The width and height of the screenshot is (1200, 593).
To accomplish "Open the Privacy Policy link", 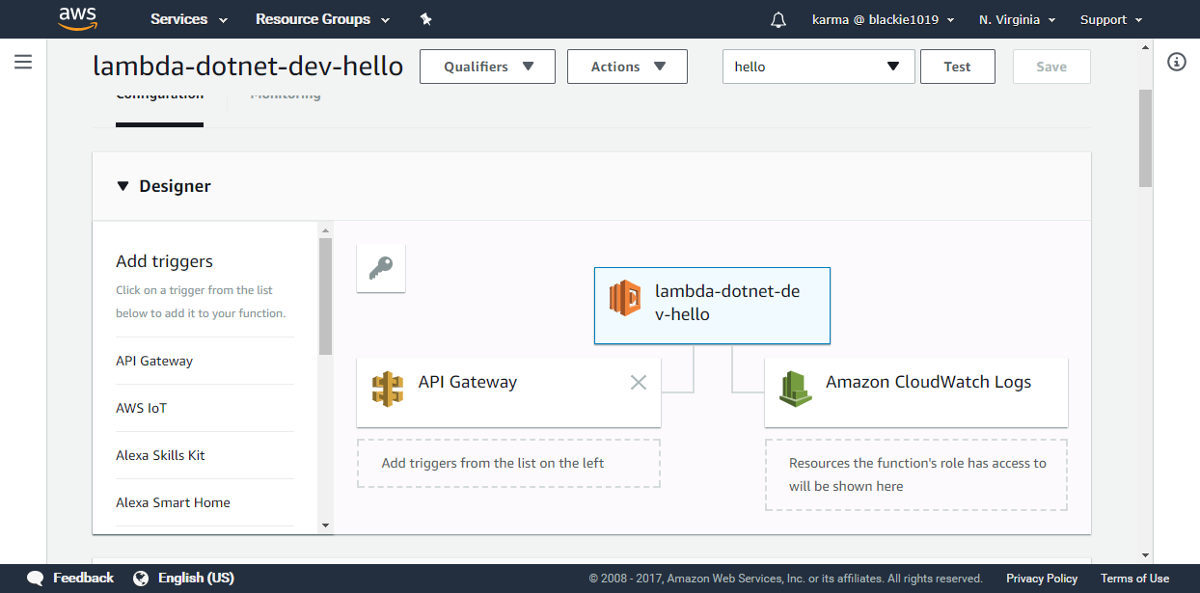I will (x=1041, y=579).
